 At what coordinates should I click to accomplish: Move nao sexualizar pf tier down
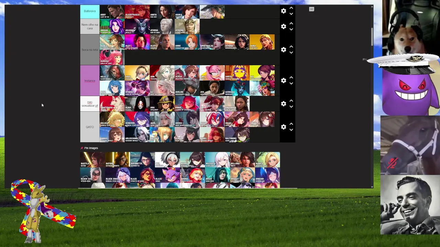click(x=291, y=107)
